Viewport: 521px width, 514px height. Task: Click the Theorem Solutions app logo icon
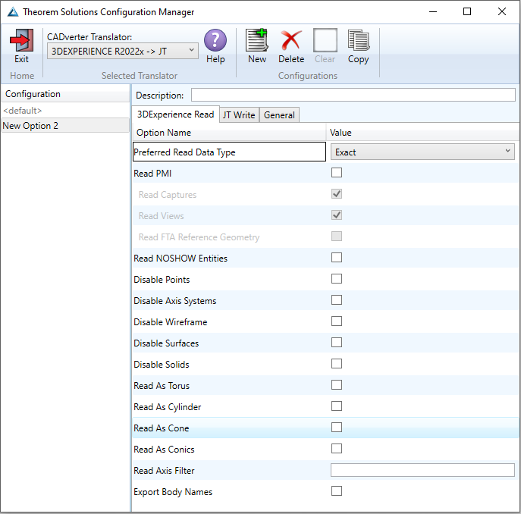(x=13, y=12)
